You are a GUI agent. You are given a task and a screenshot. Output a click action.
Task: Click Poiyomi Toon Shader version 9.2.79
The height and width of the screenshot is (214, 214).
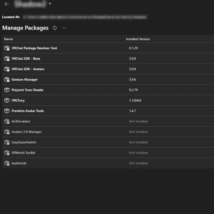click(x=133, y=90)
